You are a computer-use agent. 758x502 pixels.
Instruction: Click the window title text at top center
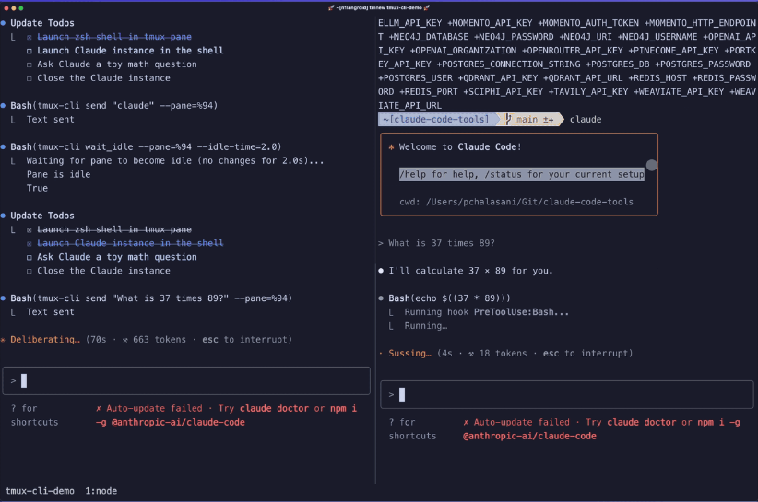click(379, 7)
